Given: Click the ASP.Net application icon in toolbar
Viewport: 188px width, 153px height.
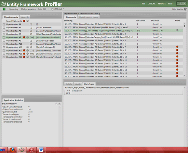Looking at the screenshot, I should [x=52, y=9].
